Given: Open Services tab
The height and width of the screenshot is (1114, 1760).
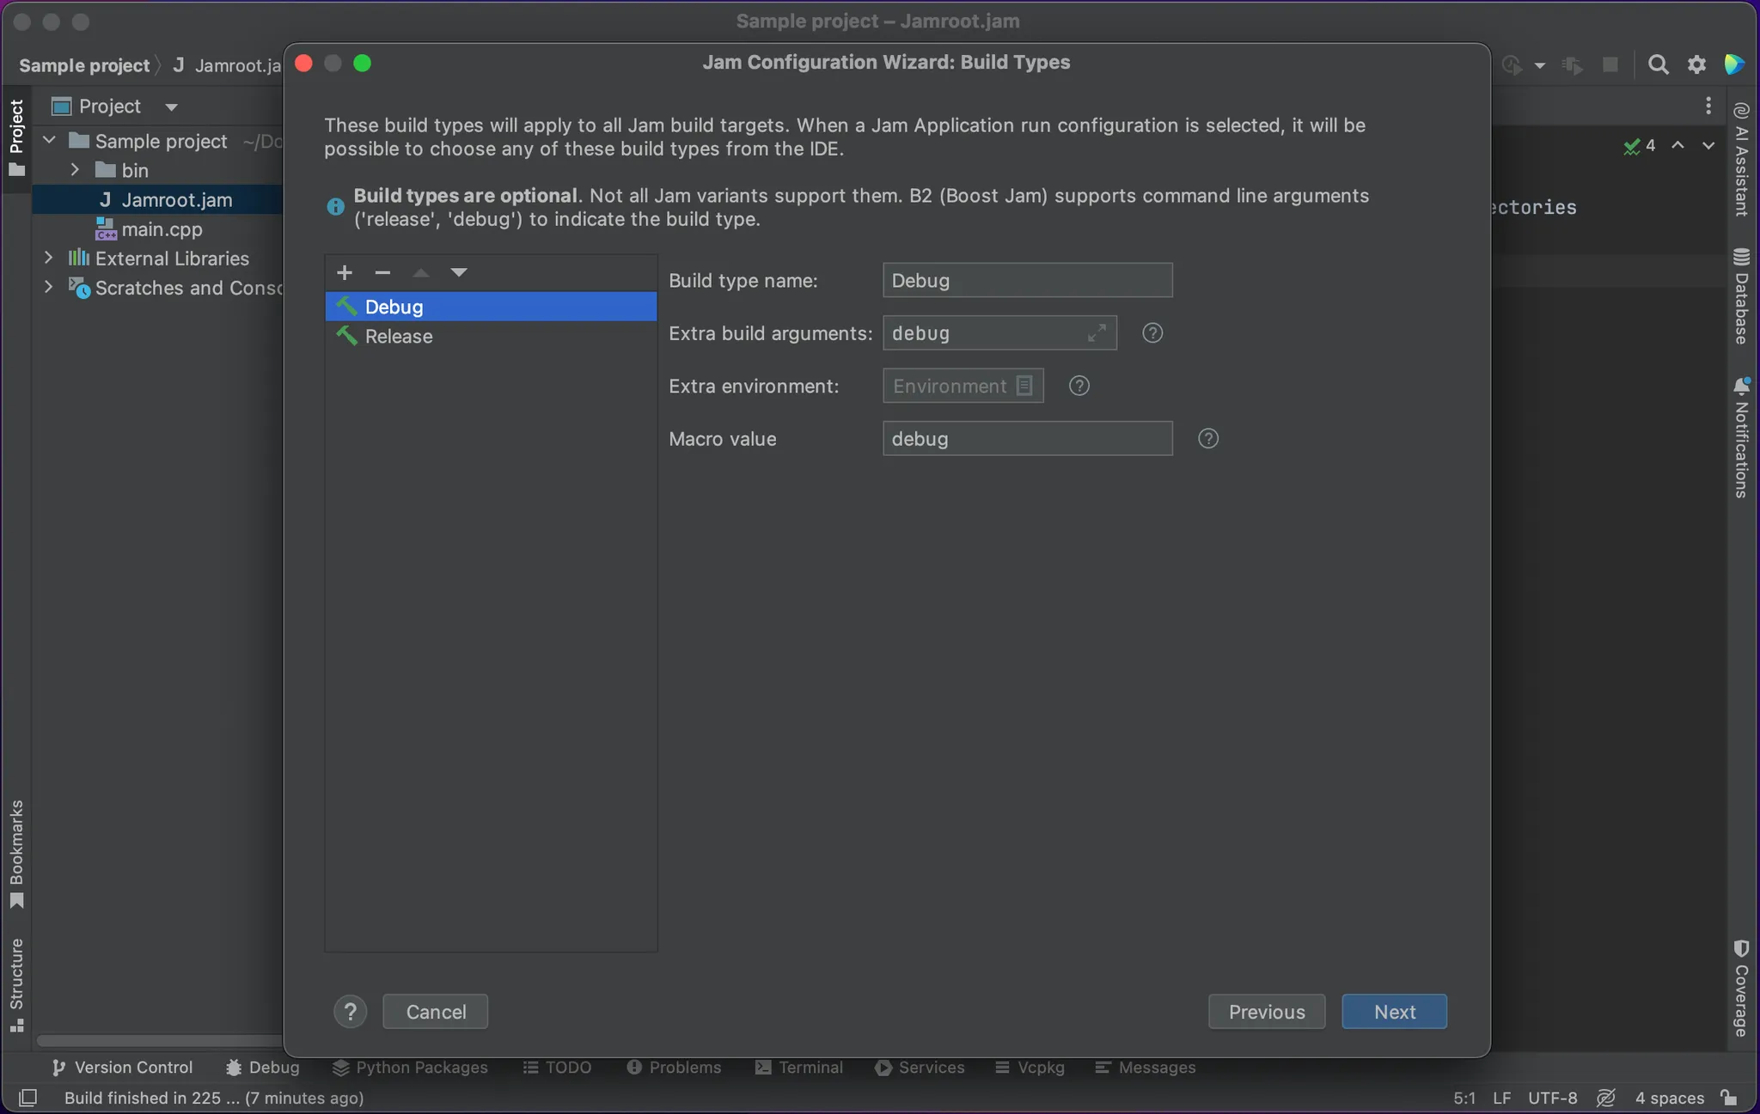Looking at the screenshot, I should pyautogui.click(x=920, y=1067).
